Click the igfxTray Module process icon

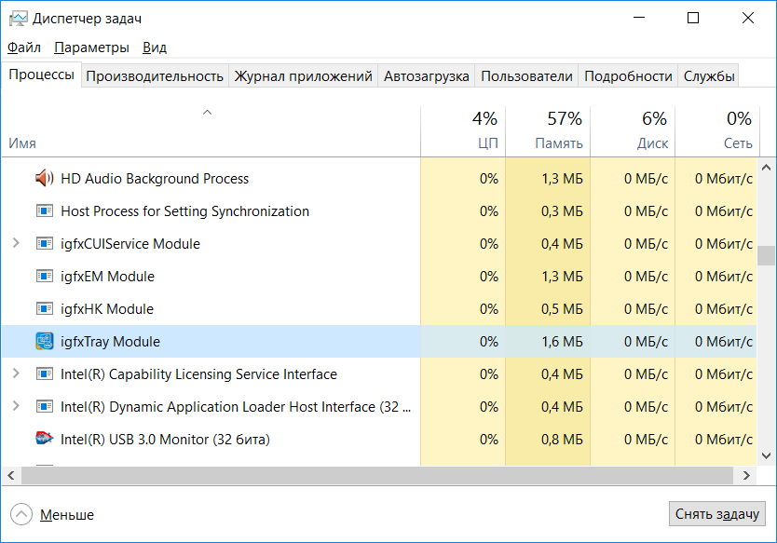point(44,342)
